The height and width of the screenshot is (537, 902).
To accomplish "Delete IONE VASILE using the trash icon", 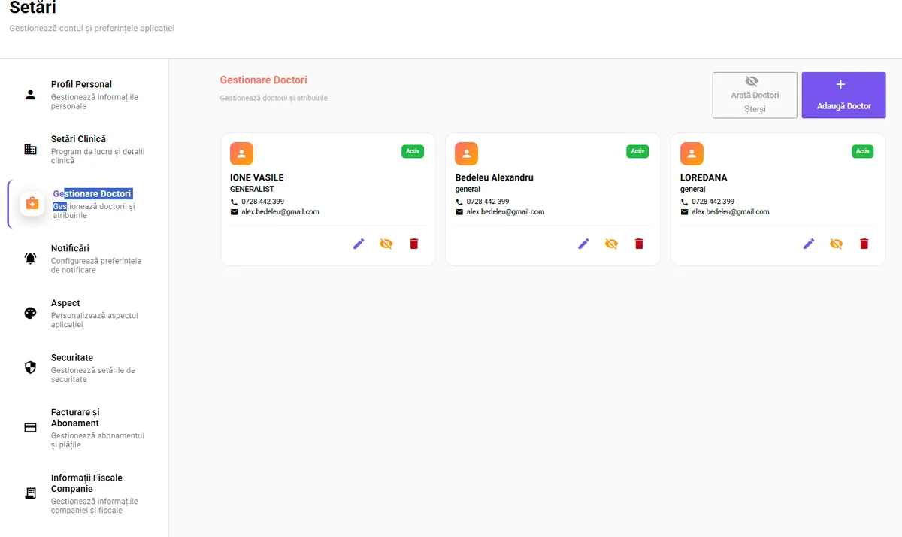I will 413,243.
